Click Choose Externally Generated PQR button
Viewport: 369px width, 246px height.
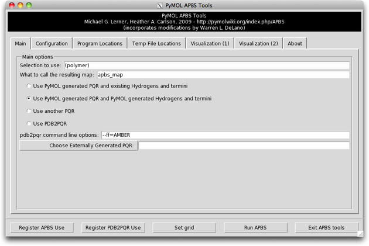[x=78, y=145]
